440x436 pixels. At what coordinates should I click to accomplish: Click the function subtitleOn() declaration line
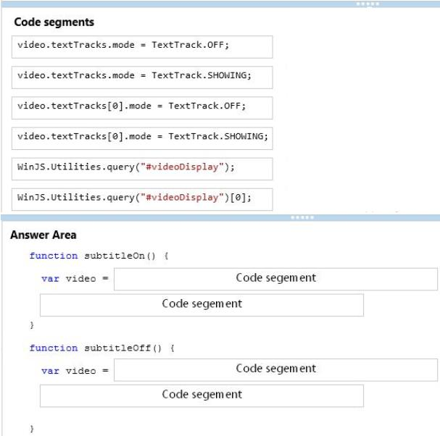(x=99, y=256)
